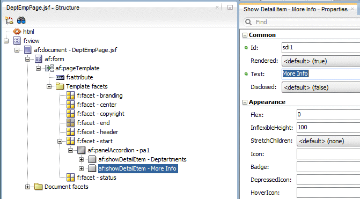Viewport: 360px width, 199px height.
Task: Click the DepressedIcon input field
Action: click(328, 180)
